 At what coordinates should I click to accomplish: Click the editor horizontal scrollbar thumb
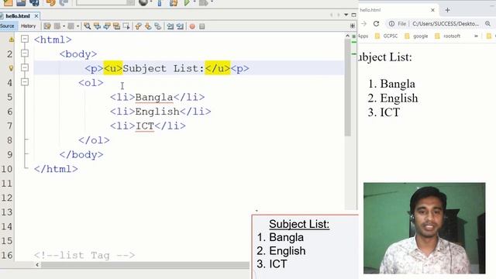click(x=146, y=265)
